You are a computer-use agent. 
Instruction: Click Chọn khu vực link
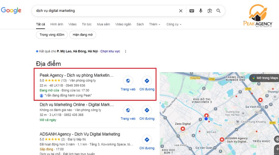pyautogui.click(x=110, y=51)
